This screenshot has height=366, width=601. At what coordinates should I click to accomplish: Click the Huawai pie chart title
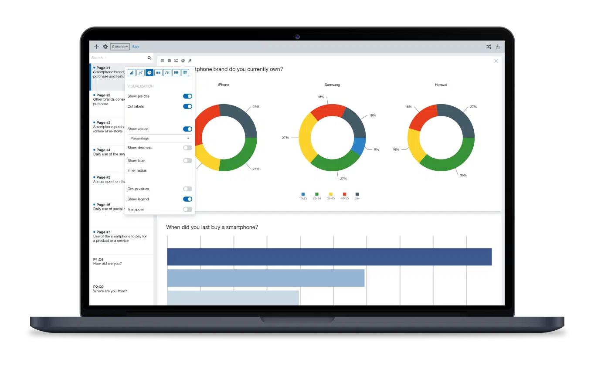tap(441, 85)
